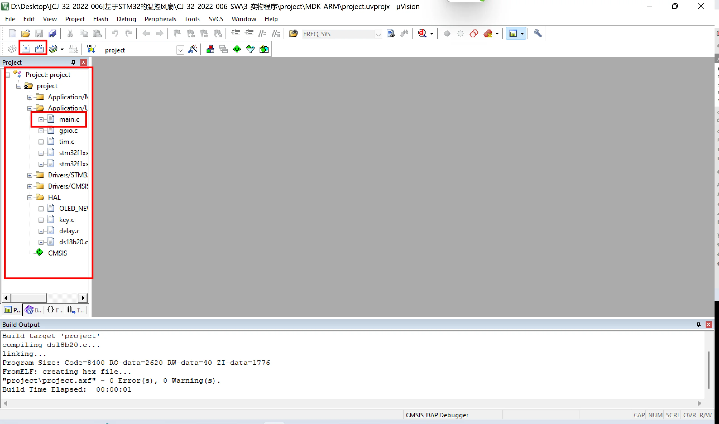
Task: Pin the Project panel
Action: pos(73,62)
